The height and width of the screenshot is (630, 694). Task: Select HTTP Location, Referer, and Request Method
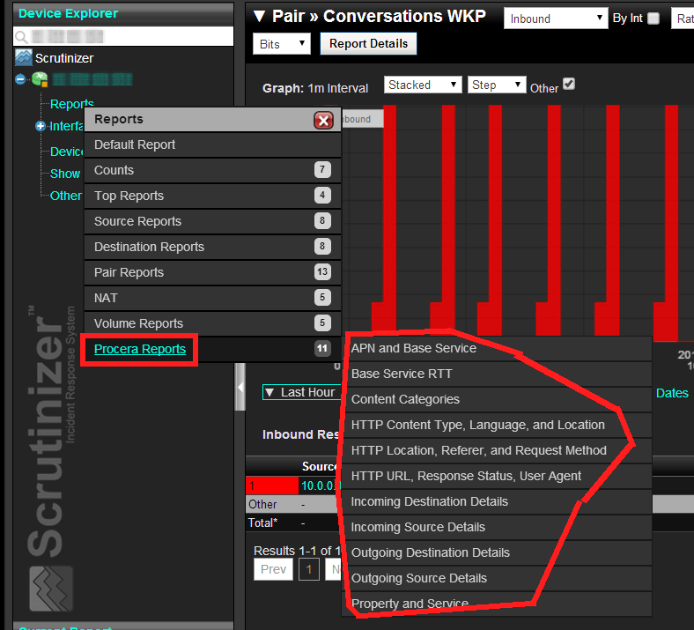498,451
